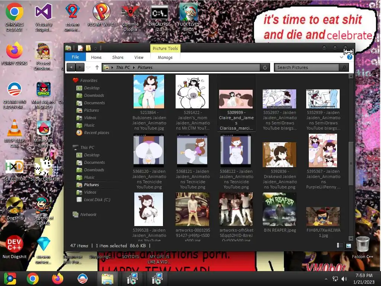Click the Start button on the taskbar
381x286 pixels.
point(10,279)
